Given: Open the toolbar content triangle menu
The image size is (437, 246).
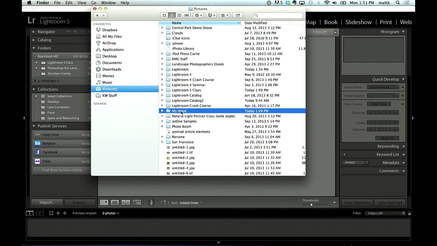Looking at the screenshot, I should (334, 203).
